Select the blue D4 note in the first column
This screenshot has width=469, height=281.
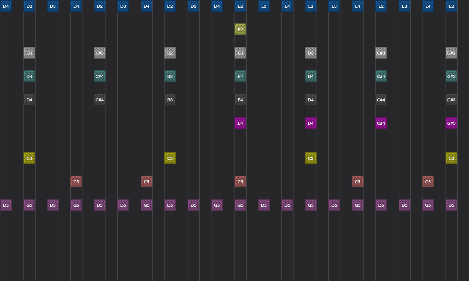pyautogui.click(x=6, y=6)
